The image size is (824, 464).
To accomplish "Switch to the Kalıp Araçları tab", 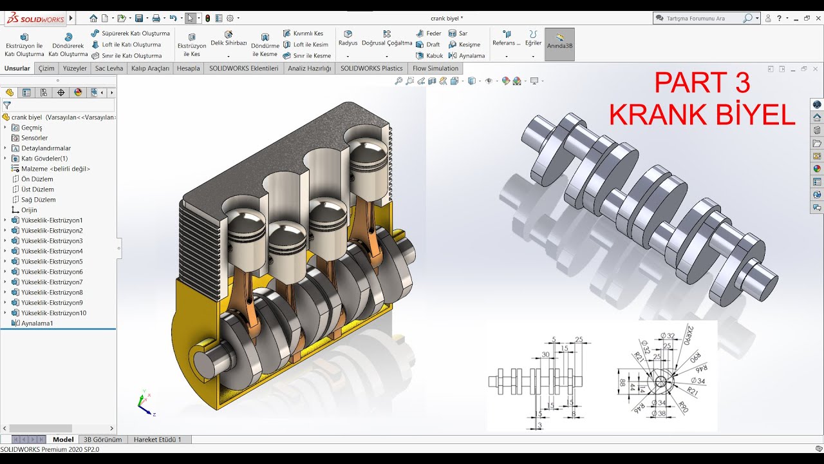I will coord(150,68).
